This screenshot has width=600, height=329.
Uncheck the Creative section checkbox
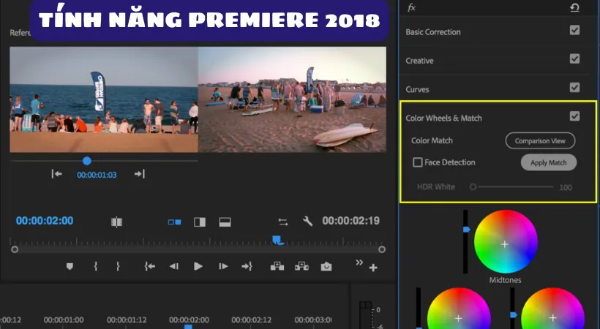(x=574, y=58)
